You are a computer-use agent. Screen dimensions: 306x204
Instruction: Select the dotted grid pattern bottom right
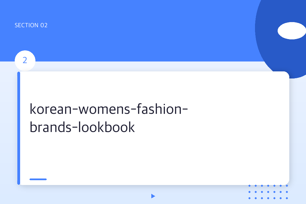268,192
